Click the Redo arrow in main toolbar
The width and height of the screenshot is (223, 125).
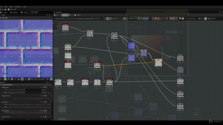click(x=15, y=9)
